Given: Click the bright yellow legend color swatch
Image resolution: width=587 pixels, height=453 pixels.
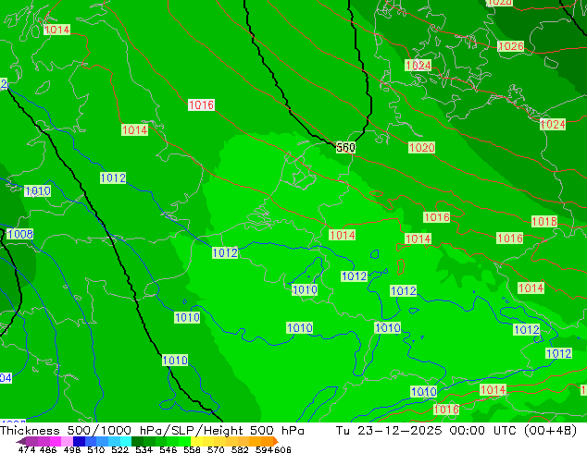Looking at the screenshot, I should tap(196, 441).
